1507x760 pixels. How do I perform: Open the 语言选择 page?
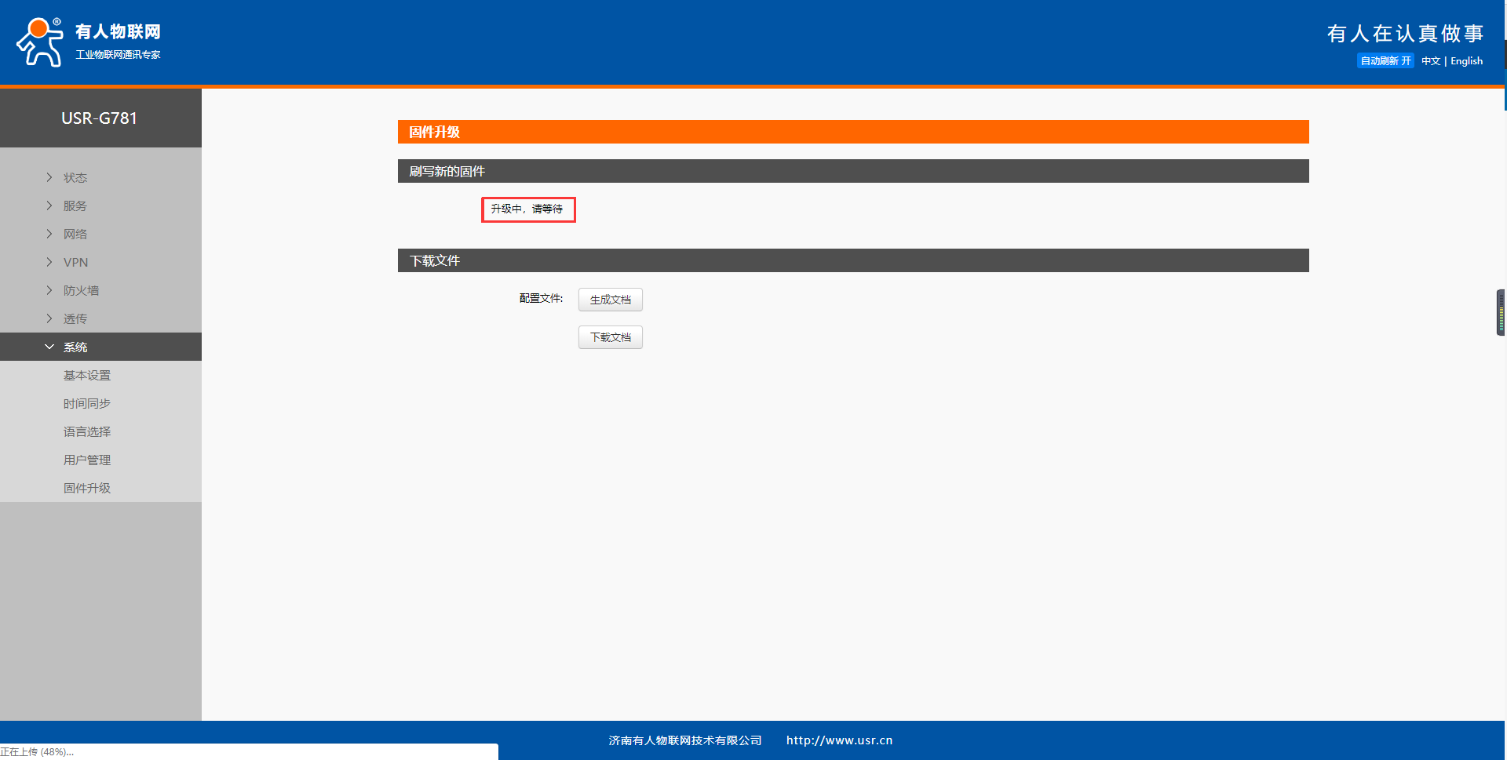87,432
